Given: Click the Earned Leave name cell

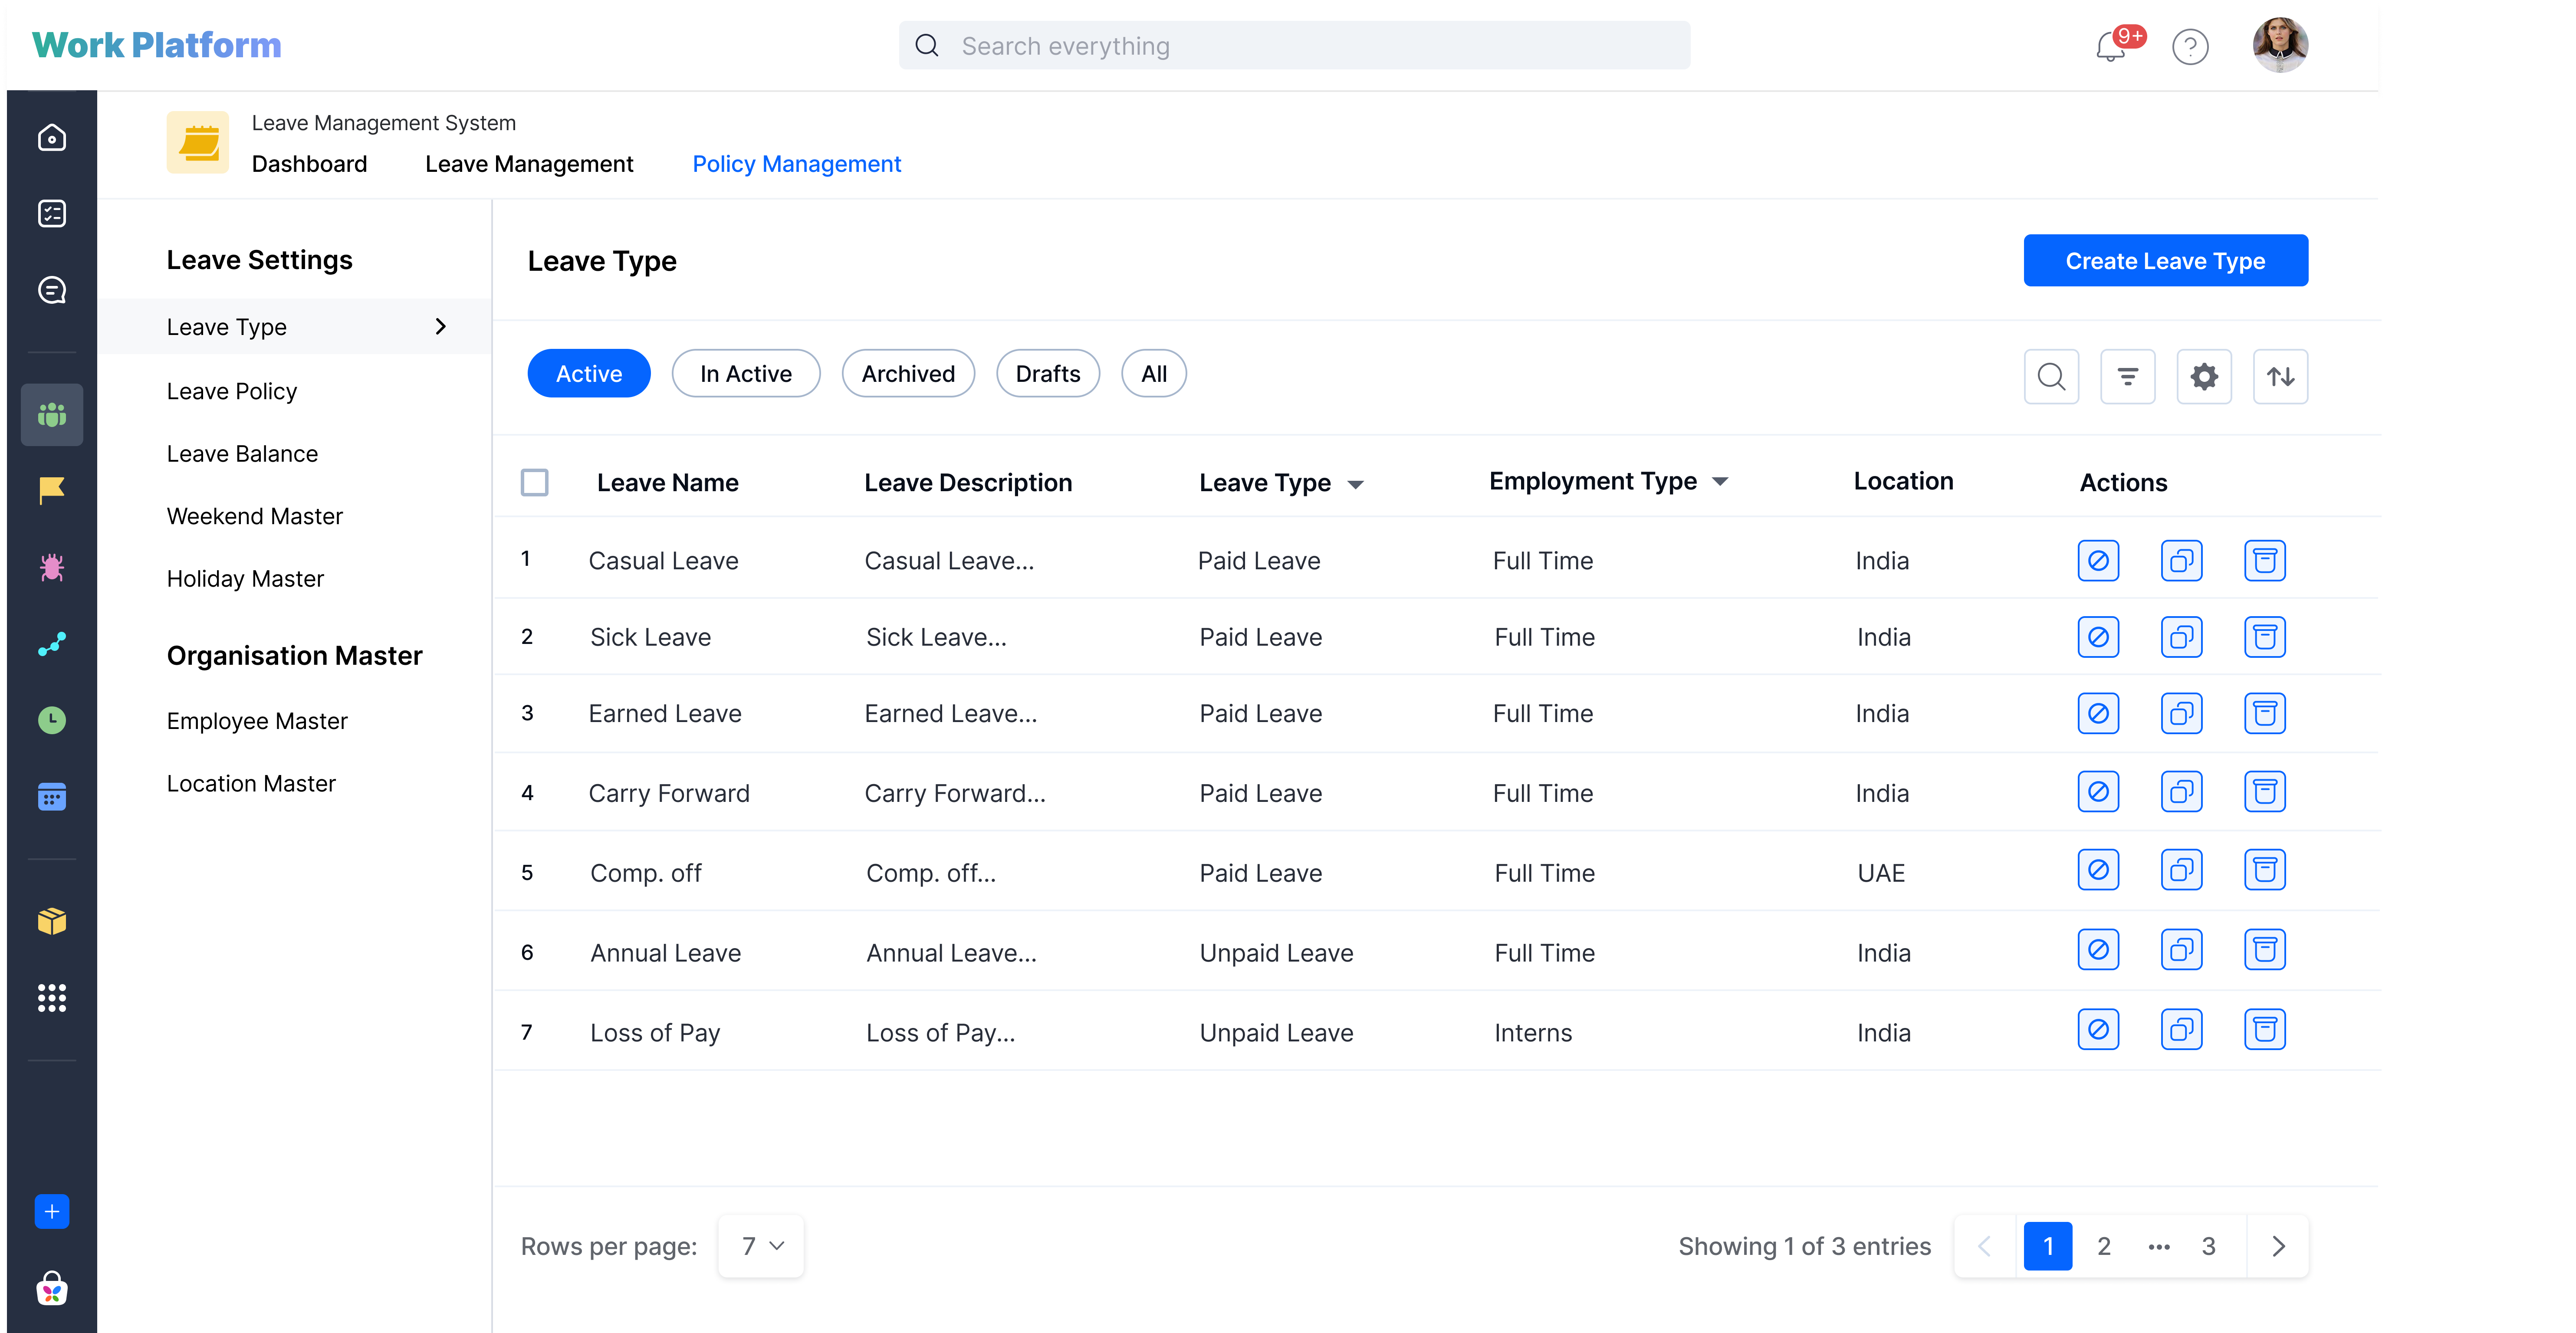Looking at the screenshot, I should [x=665, y=713].
